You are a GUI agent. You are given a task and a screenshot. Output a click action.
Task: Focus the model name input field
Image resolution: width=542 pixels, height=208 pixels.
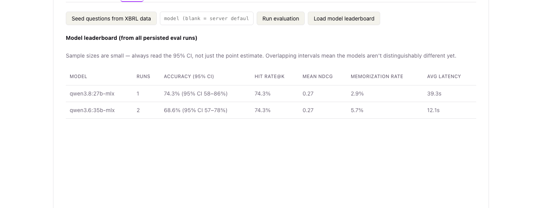(207, 19)
